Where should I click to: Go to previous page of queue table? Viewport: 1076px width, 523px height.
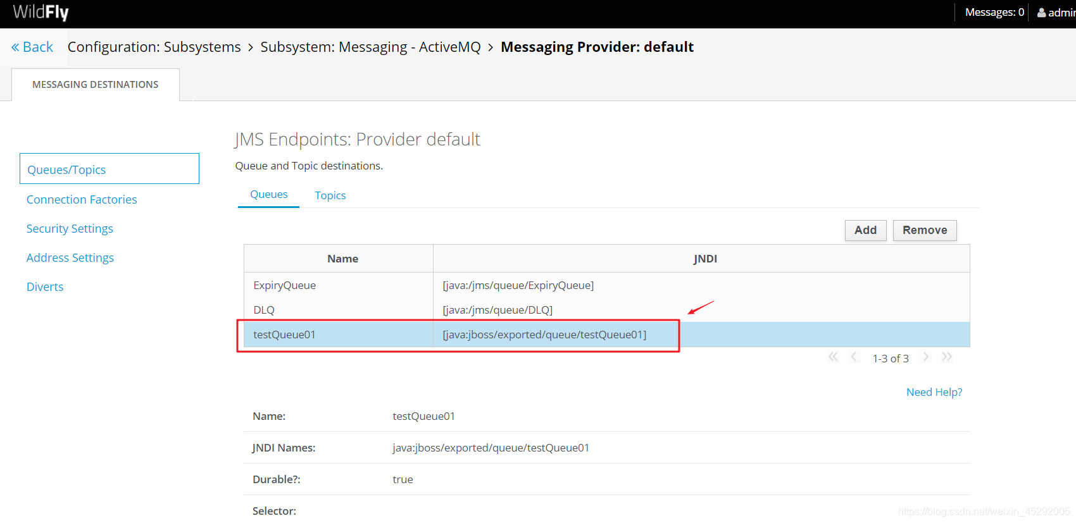(854, 357)
